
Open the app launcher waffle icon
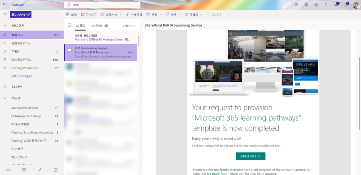click(x=5, y=5)
